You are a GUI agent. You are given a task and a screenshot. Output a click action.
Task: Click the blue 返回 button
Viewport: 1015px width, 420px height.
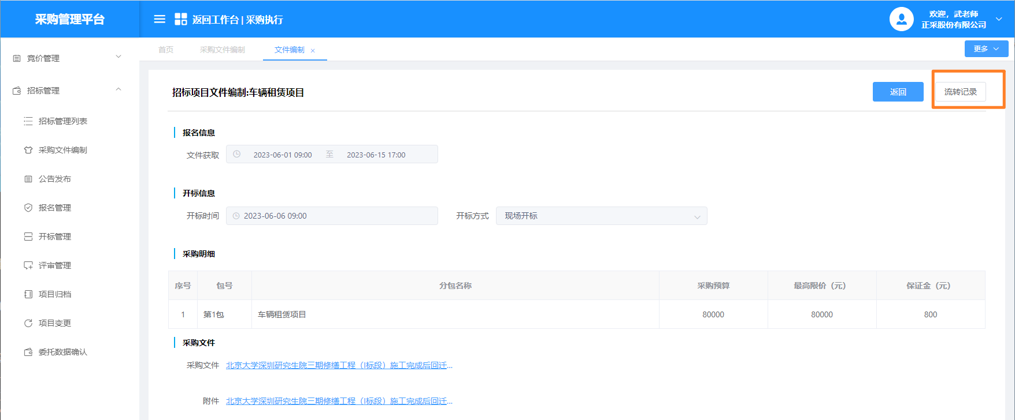(x=898, y=92)
